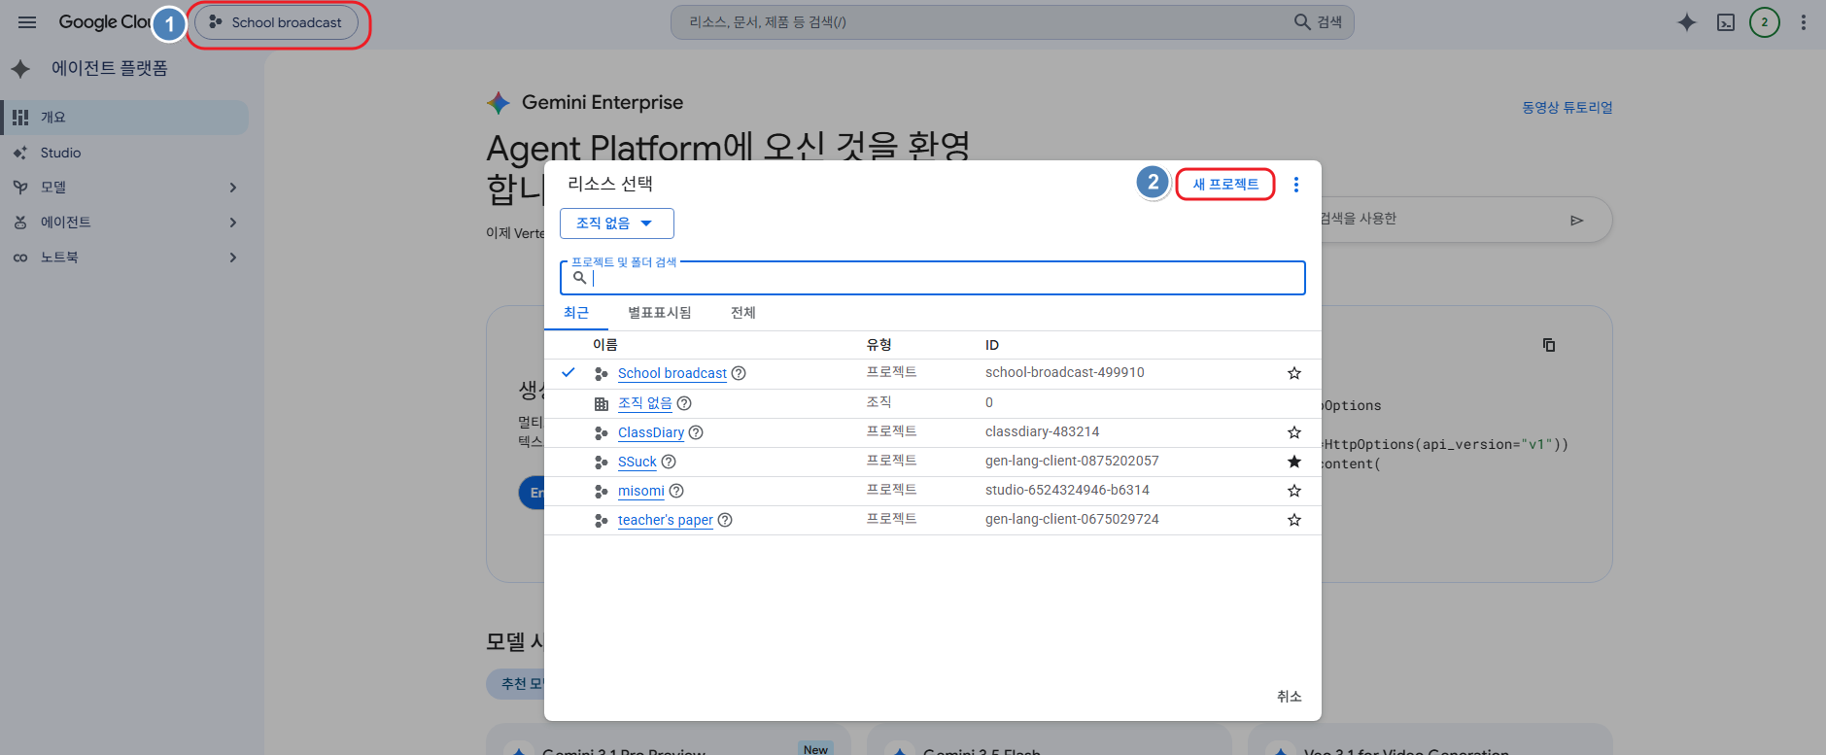Image resolution: width=1826 pixels, height=755 pixels.
Task: Click 취소 to close the dialog
Action: (x=1290, y=696)
